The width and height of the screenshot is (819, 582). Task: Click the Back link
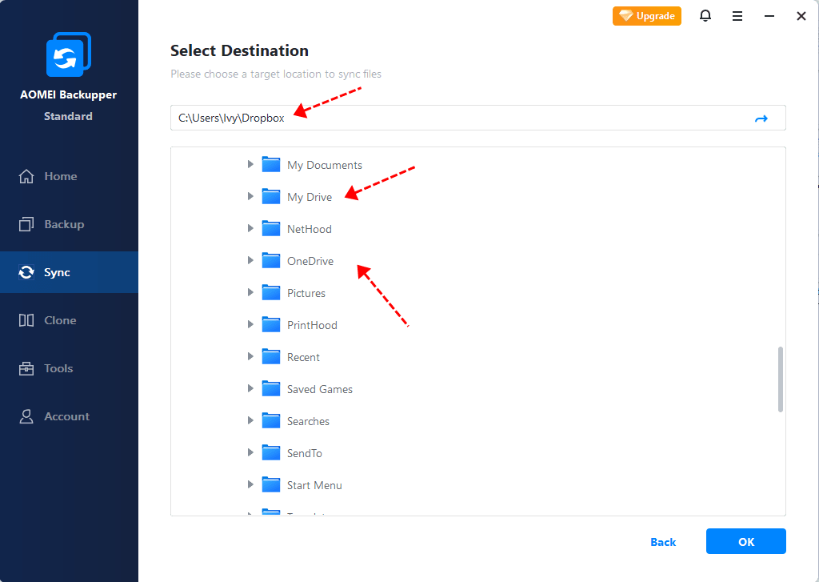(663, 542)
